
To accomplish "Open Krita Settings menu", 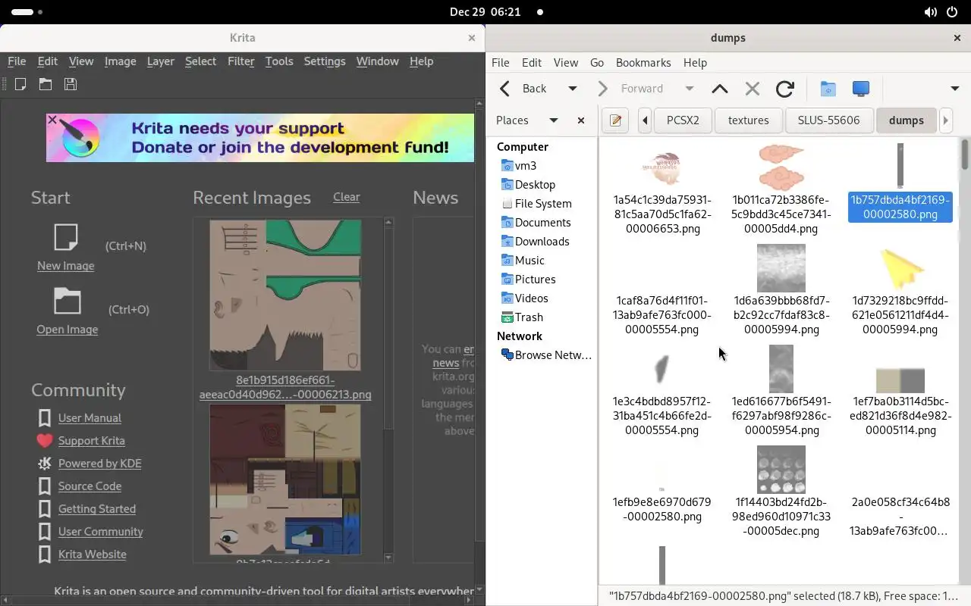I will point(325,61).
